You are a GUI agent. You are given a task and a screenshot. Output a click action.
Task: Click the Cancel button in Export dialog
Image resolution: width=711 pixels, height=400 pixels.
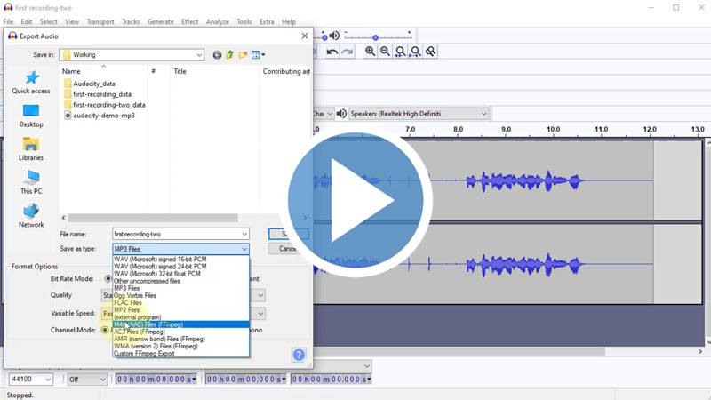coord(288,249)
